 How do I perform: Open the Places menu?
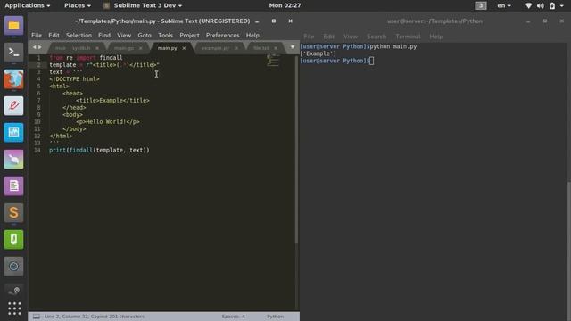point(78,5)
